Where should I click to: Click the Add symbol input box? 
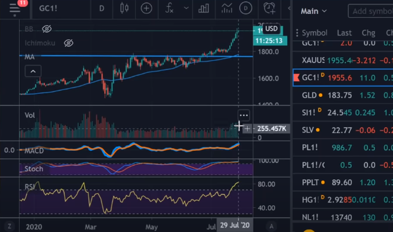click(371, 11)
